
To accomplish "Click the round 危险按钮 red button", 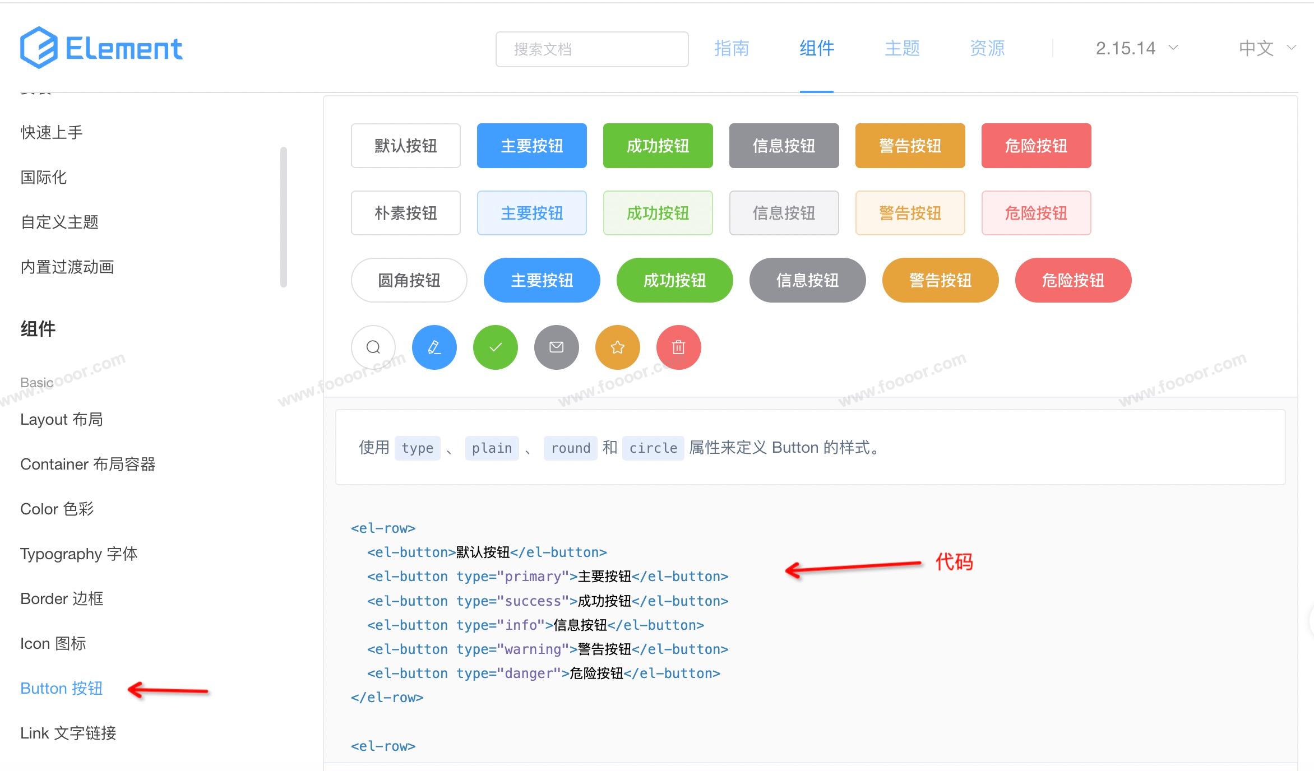I will point(1073,280).
